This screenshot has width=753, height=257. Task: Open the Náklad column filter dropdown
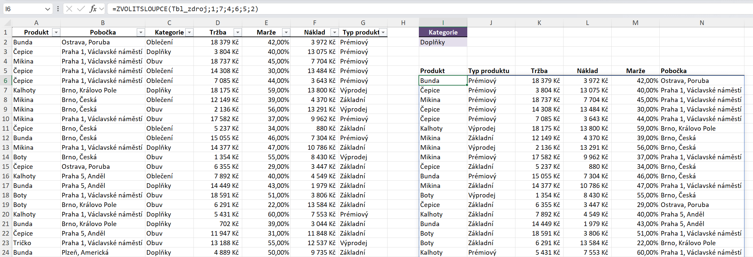point(334,32)
